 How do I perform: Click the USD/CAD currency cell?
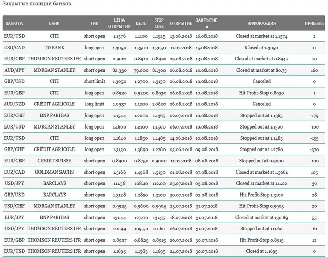14,48
